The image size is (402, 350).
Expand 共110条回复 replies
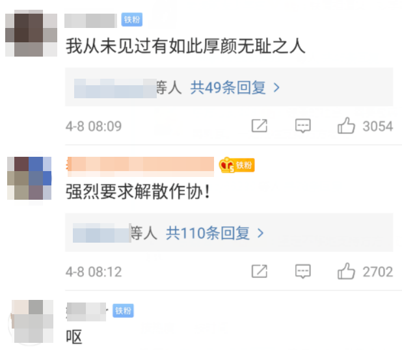pyautogui.click(x=208, y=233)
